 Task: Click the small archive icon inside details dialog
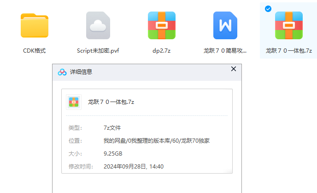click(74, 102)
